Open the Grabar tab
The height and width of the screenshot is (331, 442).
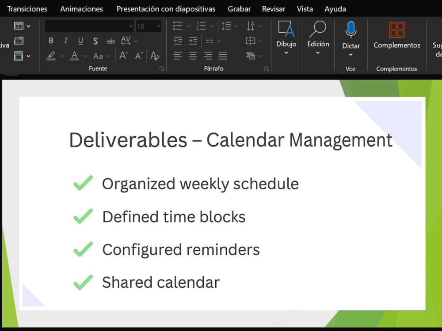coord(239,9)
